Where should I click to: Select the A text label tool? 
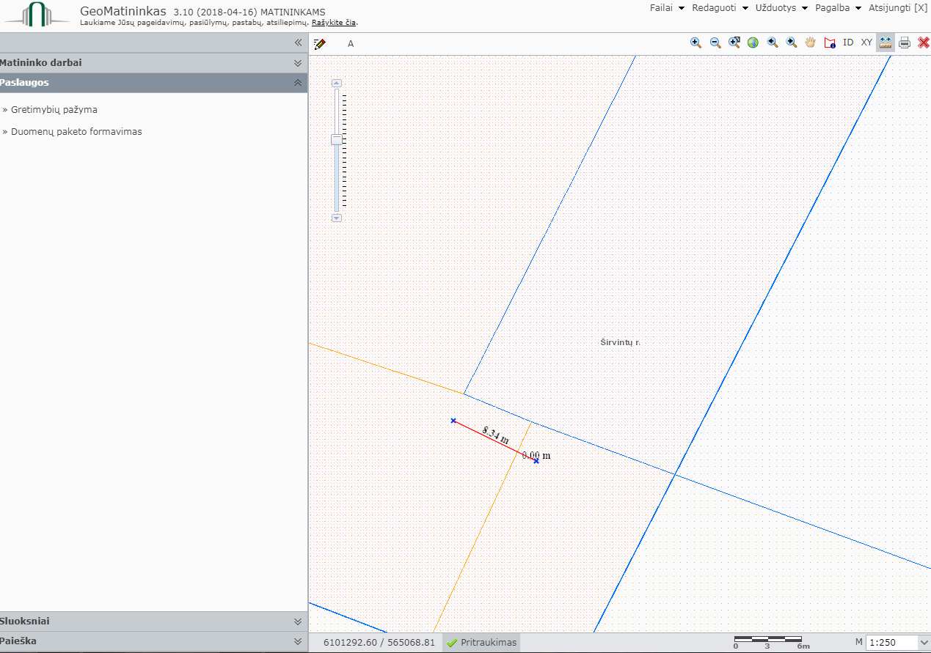tap(351, 43)
